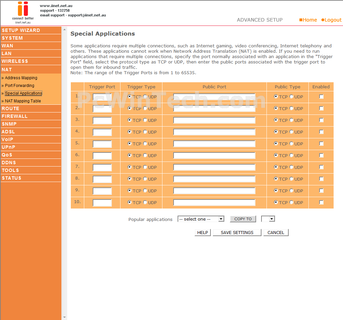Click the Public Port field in row 9
Viewport: 343px width, 320px height.
[214, 191]
